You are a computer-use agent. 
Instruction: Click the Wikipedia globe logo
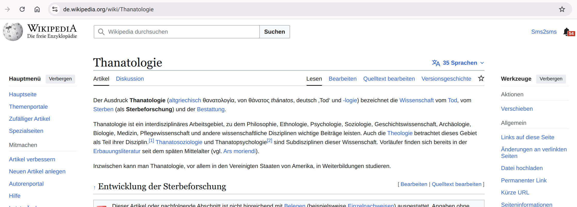(13, 32)
